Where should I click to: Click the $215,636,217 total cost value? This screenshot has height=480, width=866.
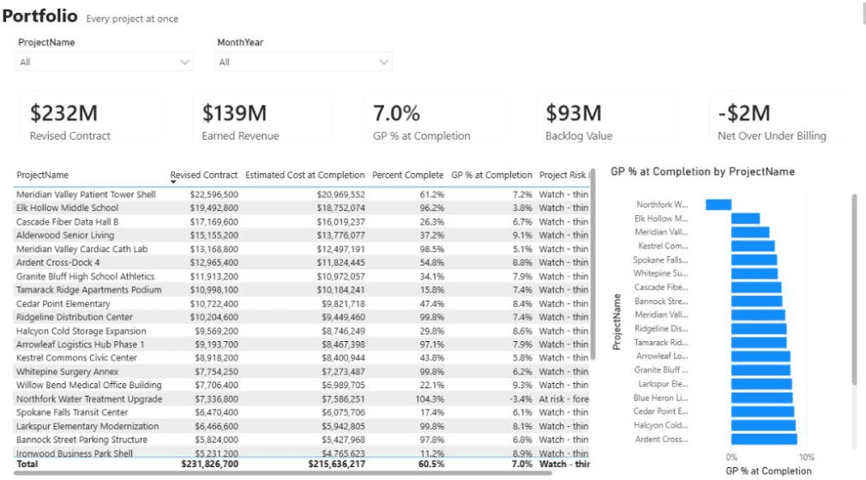pyautogui.click(x=336, y=464)
